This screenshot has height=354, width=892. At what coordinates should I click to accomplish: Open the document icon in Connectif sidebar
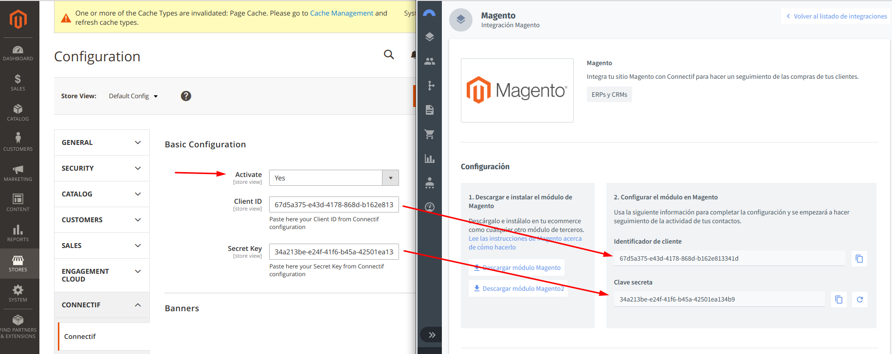click(429, 110)
